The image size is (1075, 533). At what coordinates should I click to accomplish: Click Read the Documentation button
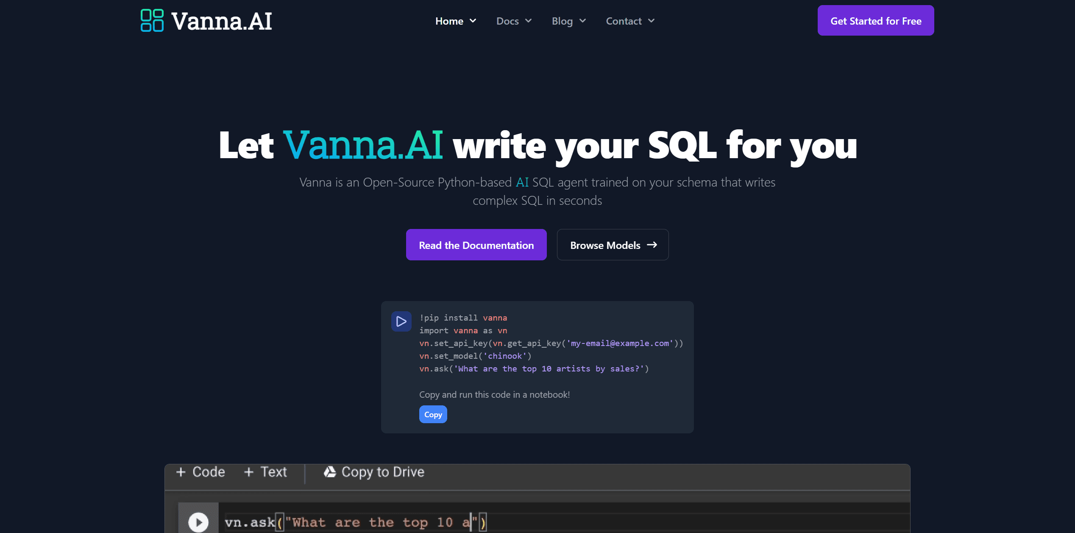476,245
